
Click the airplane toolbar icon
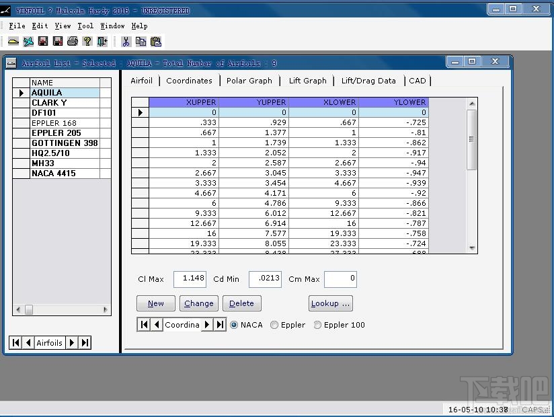(x=28, y=41)
